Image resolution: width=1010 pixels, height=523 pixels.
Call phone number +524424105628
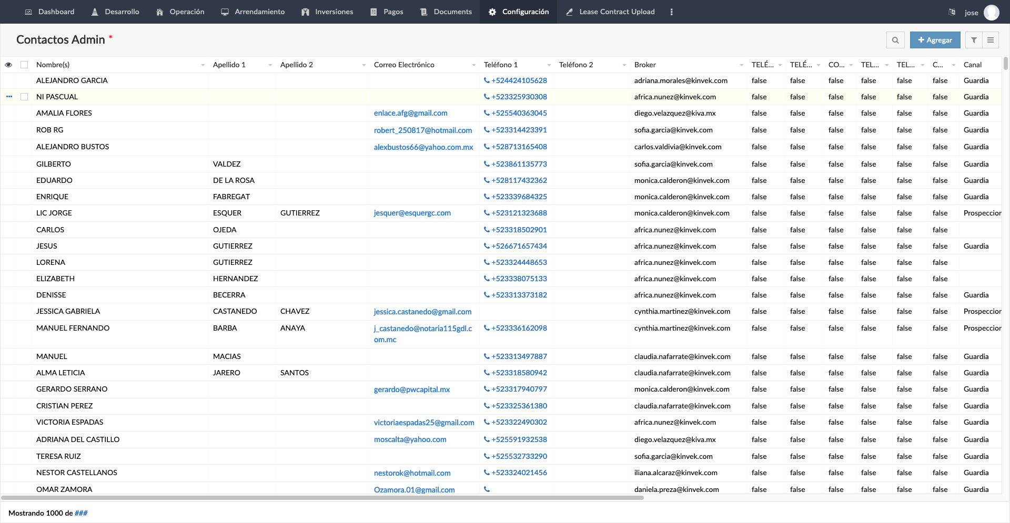(x=519, y=80)
